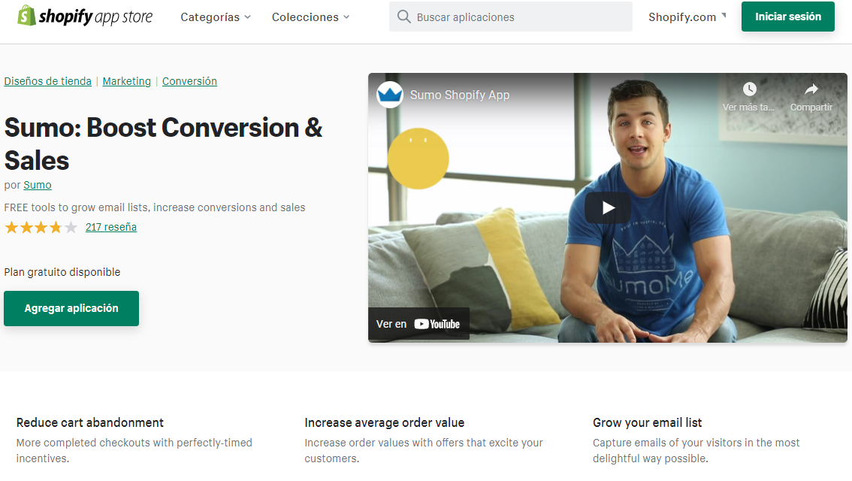Open the Diseños de tienda breadcrumb link
852x481 pixels.
pos(48,81)
